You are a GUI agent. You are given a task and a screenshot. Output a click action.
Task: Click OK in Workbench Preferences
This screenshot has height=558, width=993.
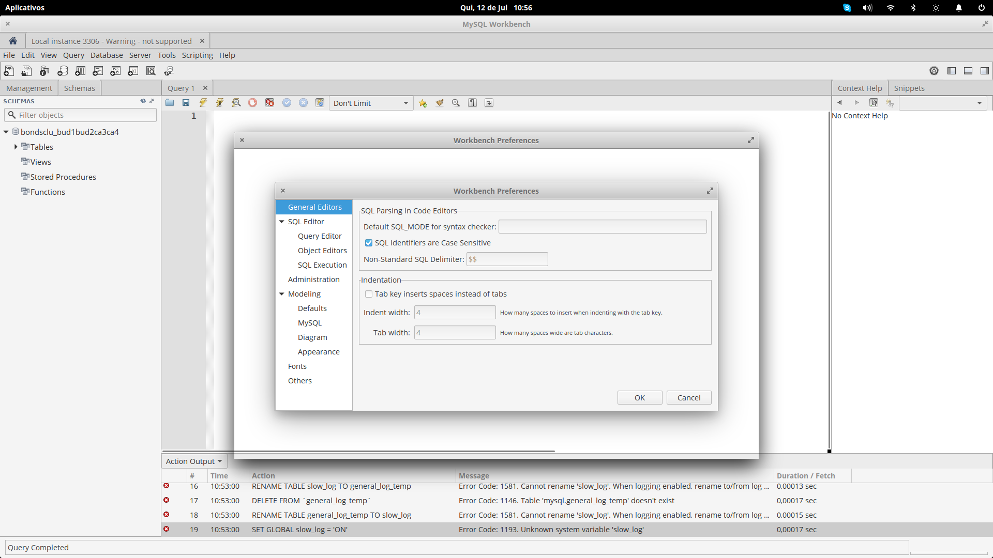(640, 397)
